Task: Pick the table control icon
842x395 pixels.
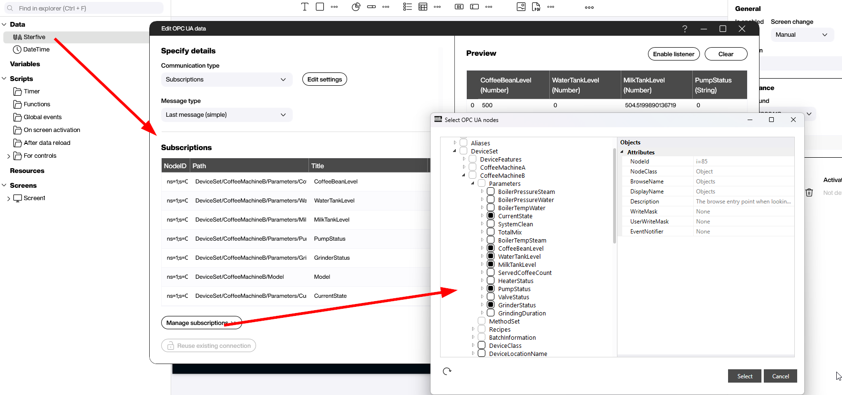Action: (x=423, y=7)
